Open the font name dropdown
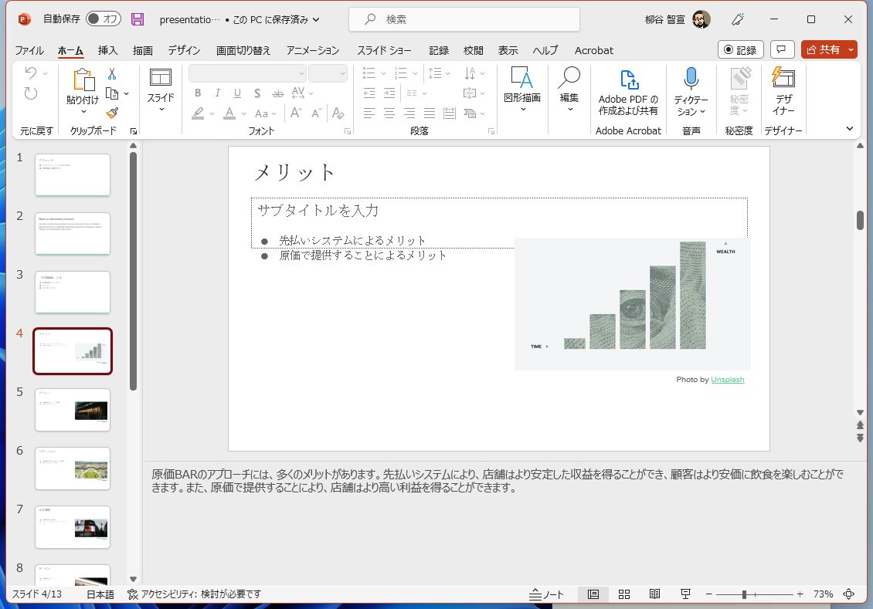The image size is (873, 609). [301, 73]
